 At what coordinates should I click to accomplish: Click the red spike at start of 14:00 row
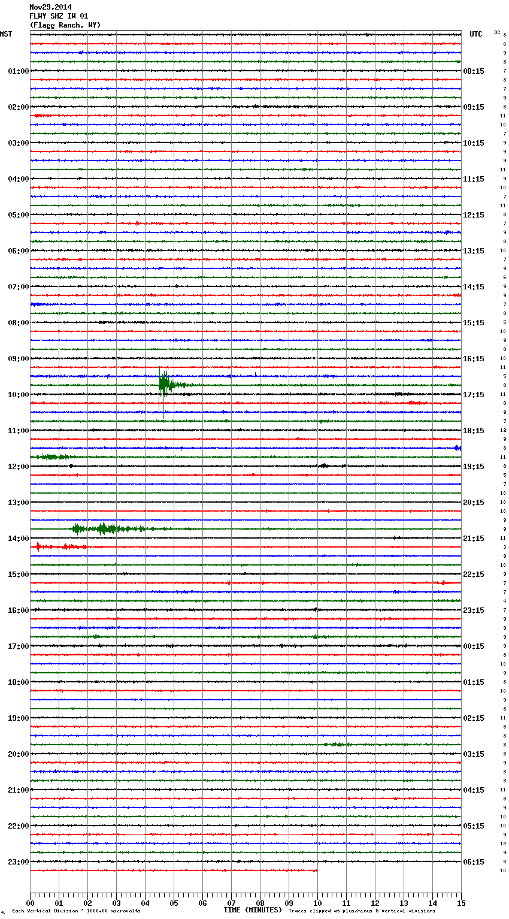click(38, 546)
